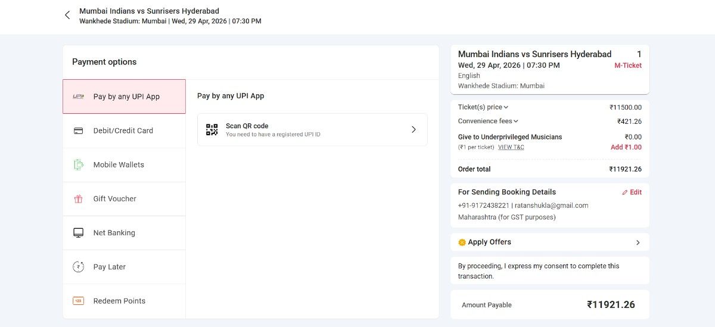The height and width of the screenshot is (327, 715).
Task: Expand the Convenience fees breakdown
Action: 488,121
